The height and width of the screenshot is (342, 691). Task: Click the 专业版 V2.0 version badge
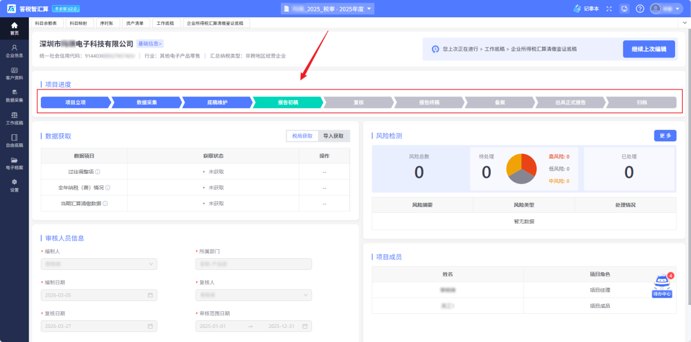(x=66, y=8)
